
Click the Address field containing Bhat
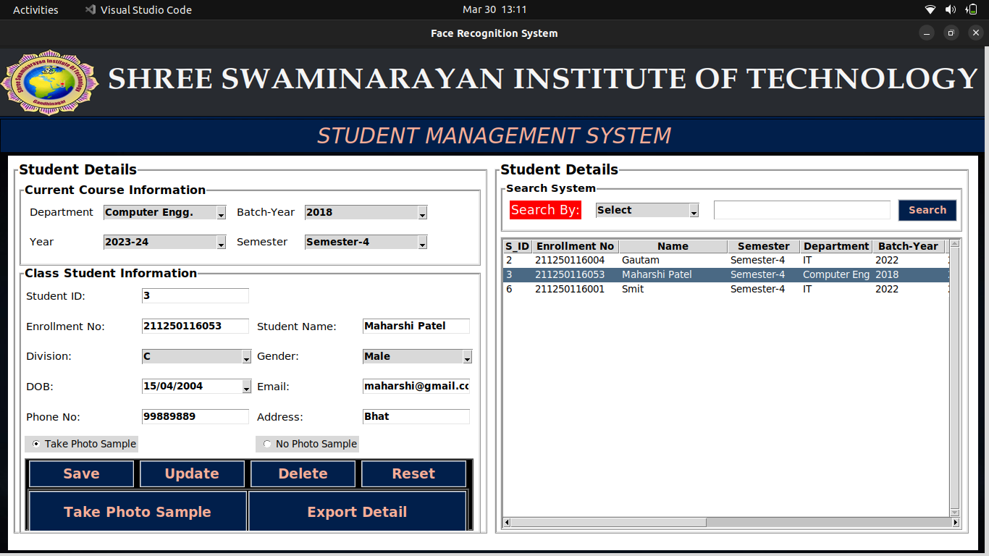click(x=416, y=416)
